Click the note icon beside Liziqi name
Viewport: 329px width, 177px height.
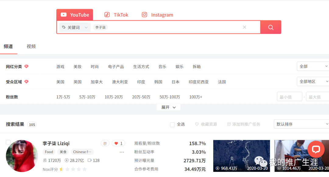tap(105, 144)
